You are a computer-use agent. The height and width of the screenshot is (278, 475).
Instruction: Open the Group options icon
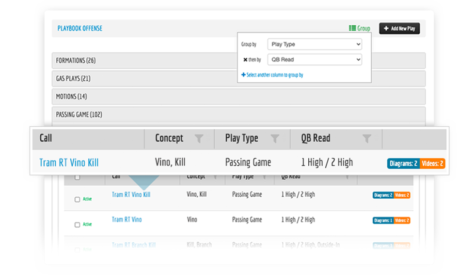click(352, 28)
